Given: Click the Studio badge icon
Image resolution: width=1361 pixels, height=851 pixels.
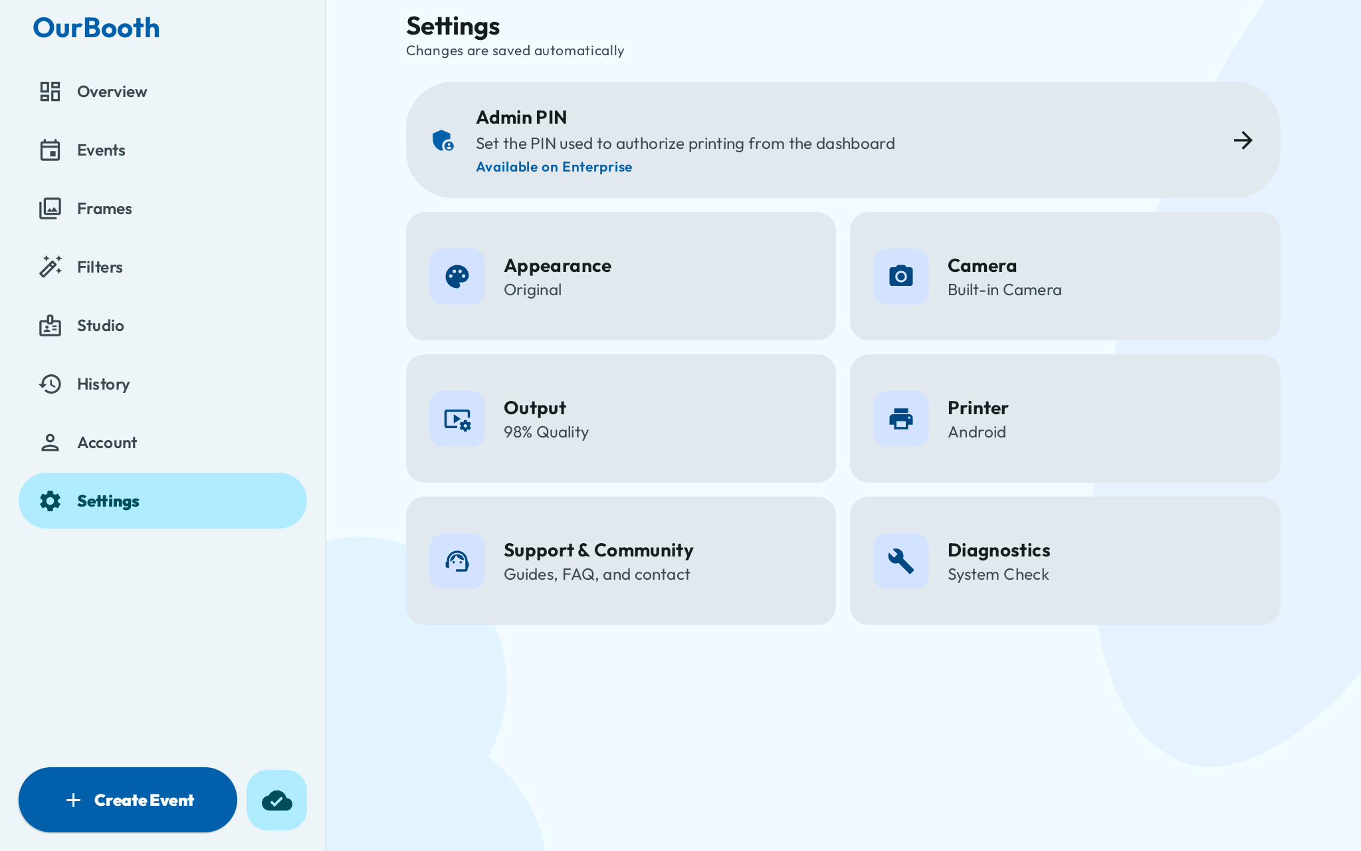Looking at the screenshot, I should coord(50,325).
